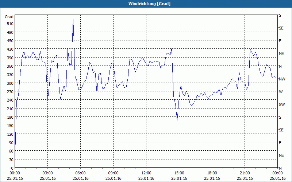Click the 09:00 time axis label
The width and height of the screenshot is (292, 182).
(x=113, y=173)
